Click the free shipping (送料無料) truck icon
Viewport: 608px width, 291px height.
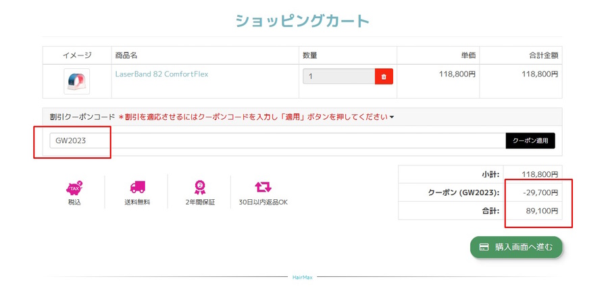pos(137,187)
